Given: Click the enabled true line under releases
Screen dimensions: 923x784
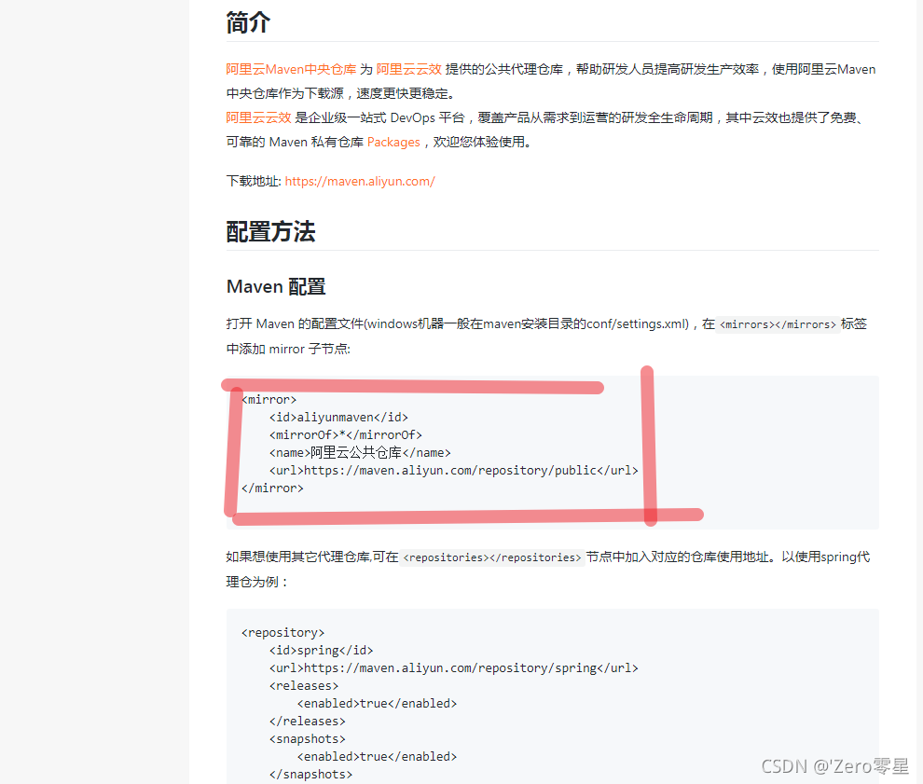Looking at the screenshot, I should coord(377,704).
